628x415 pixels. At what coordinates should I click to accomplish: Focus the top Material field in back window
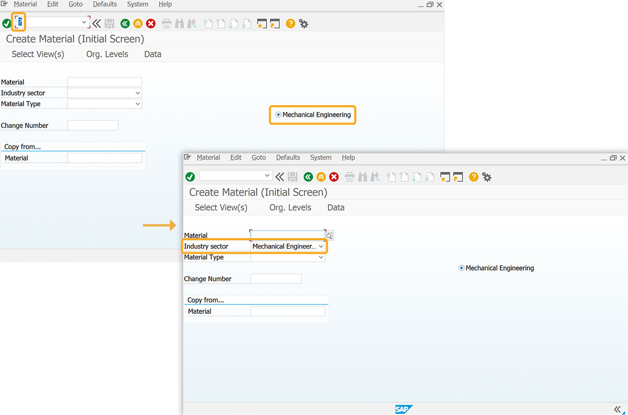[105, 82]
